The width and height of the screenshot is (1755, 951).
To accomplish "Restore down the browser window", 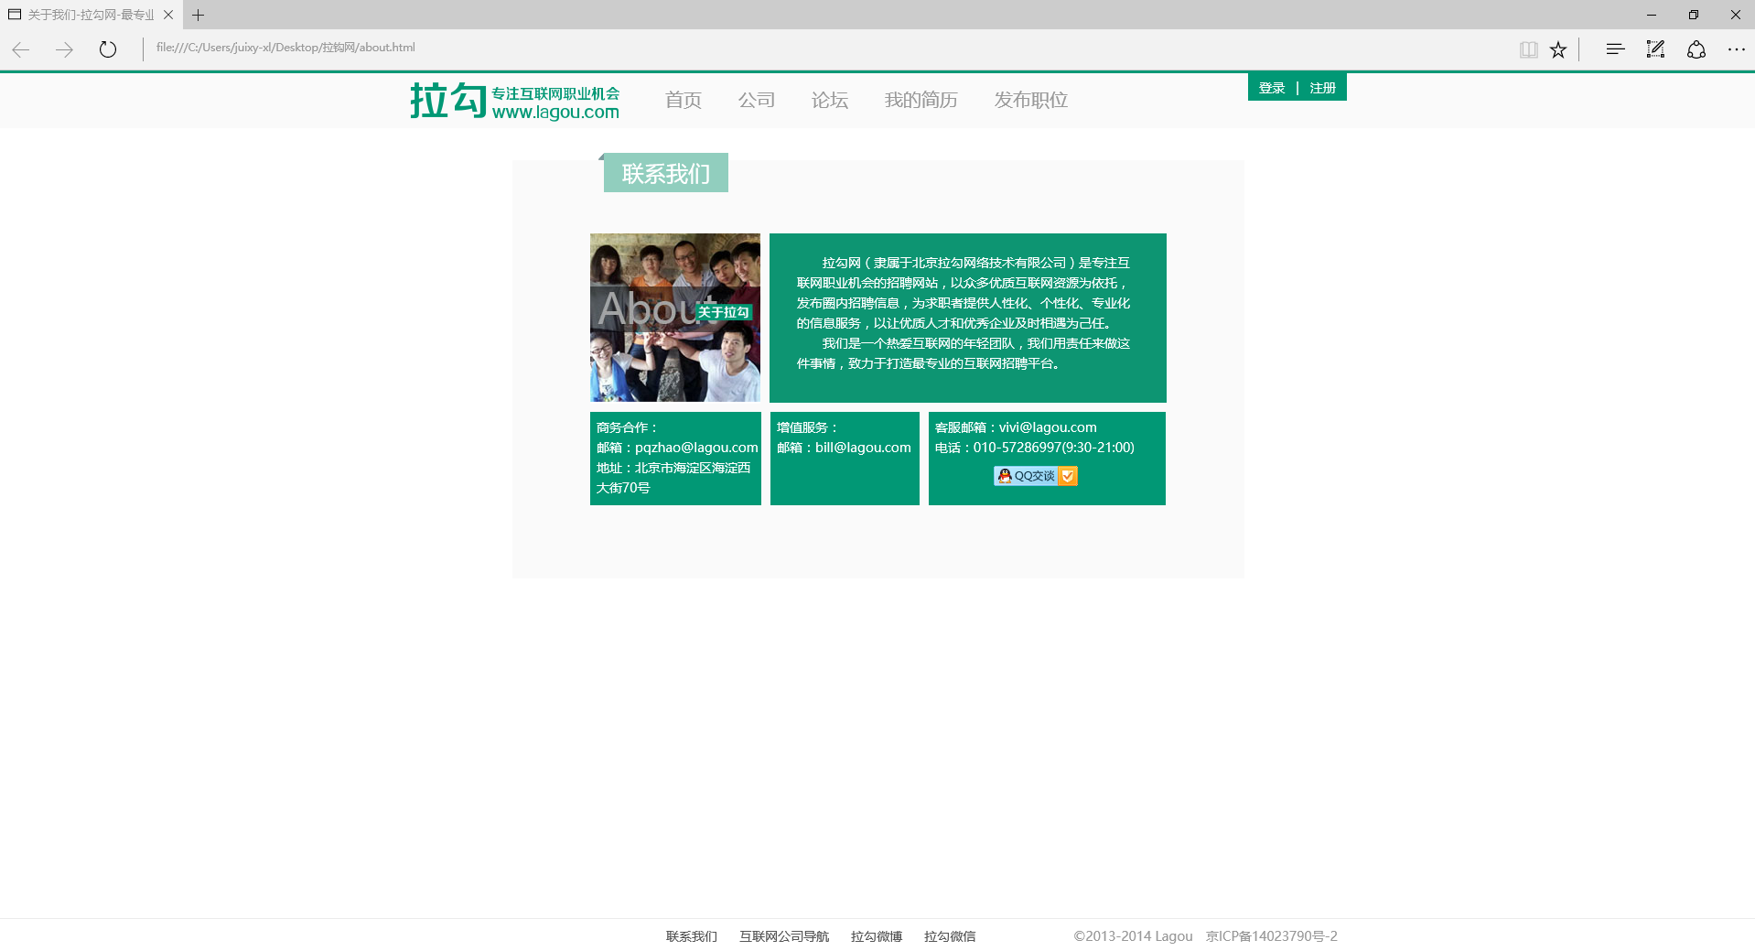I will coord(1694,15).
